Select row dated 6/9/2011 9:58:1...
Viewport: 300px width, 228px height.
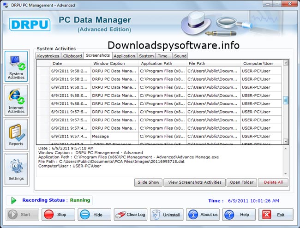[159, 87]
